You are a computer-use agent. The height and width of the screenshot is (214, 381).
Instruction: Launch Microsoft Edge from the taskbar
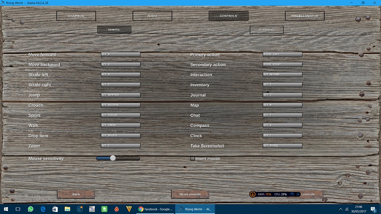click(x=43, y=209)
